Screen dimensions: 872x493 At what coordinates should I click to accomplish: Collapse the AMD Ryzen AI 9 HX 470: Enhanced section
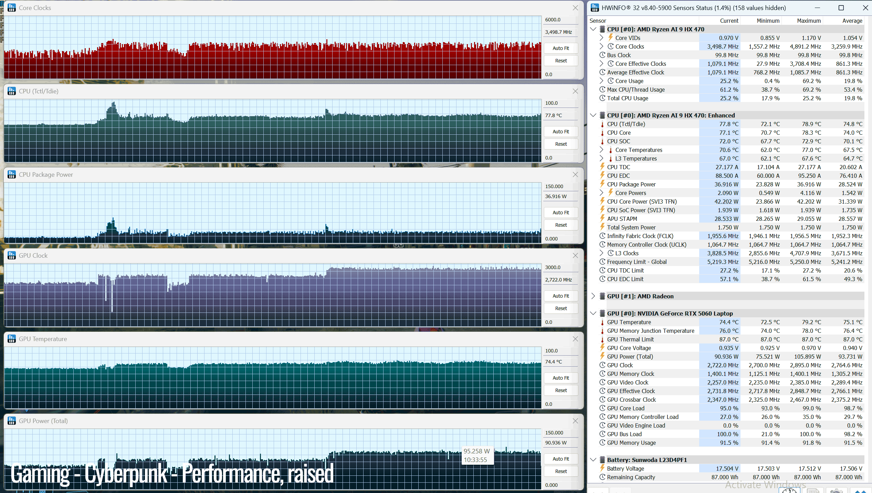593,115
